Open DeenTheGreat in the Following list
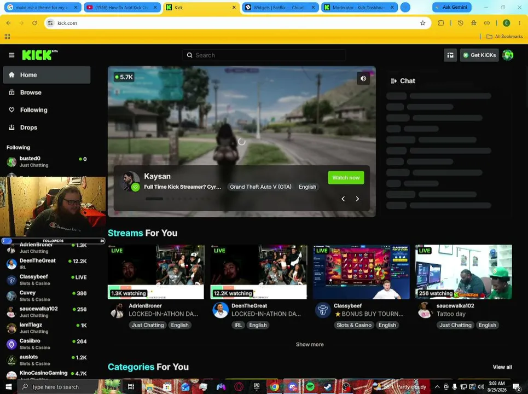Screen dimensions: 528x394 tap(47, 264)
